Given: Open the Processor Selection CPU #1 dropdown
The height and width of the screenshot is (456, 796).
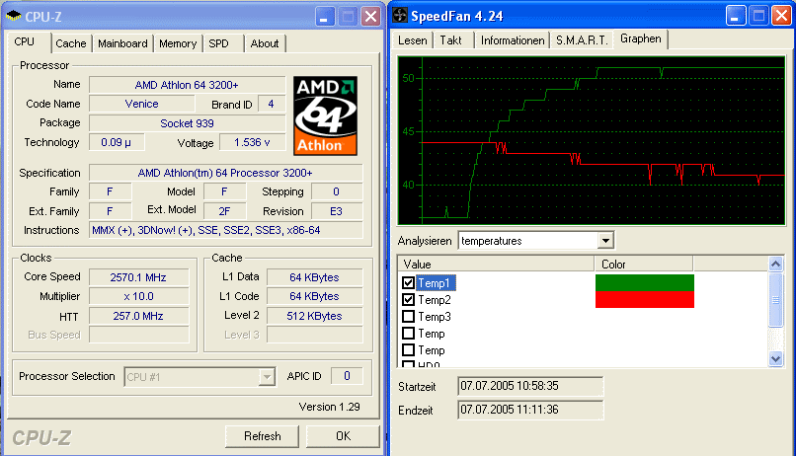Looking at the screenshot, I should click(267, 377).
